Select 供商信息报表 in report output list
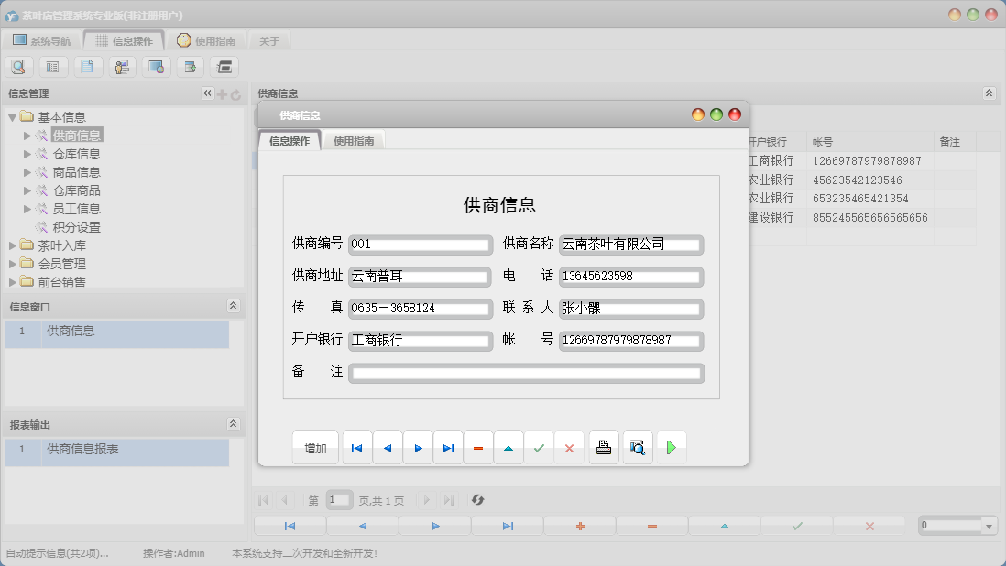1006x566 pixels. [x=82, y=450]
